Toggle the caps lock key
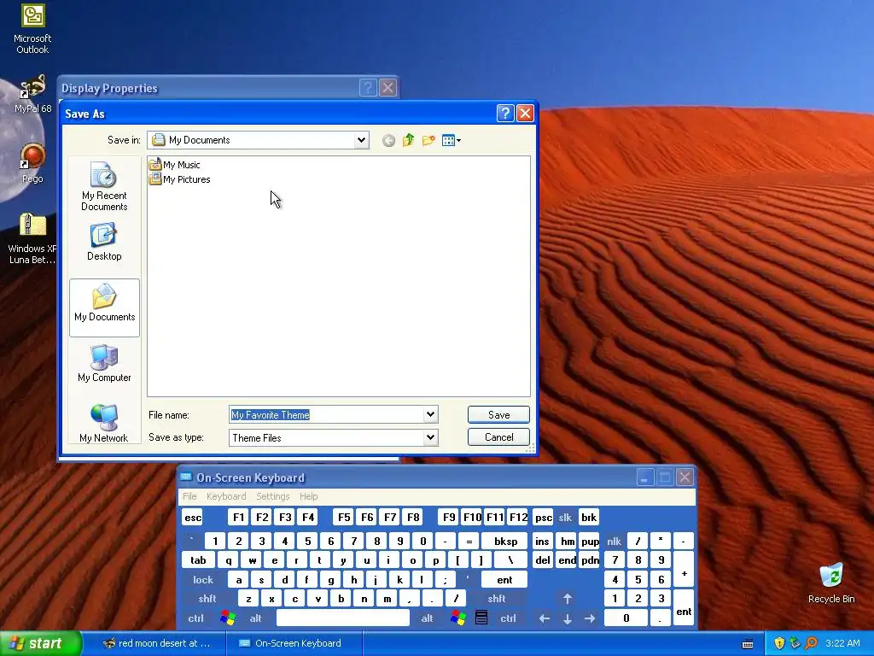The image size is (874, 656). [203, 580]
